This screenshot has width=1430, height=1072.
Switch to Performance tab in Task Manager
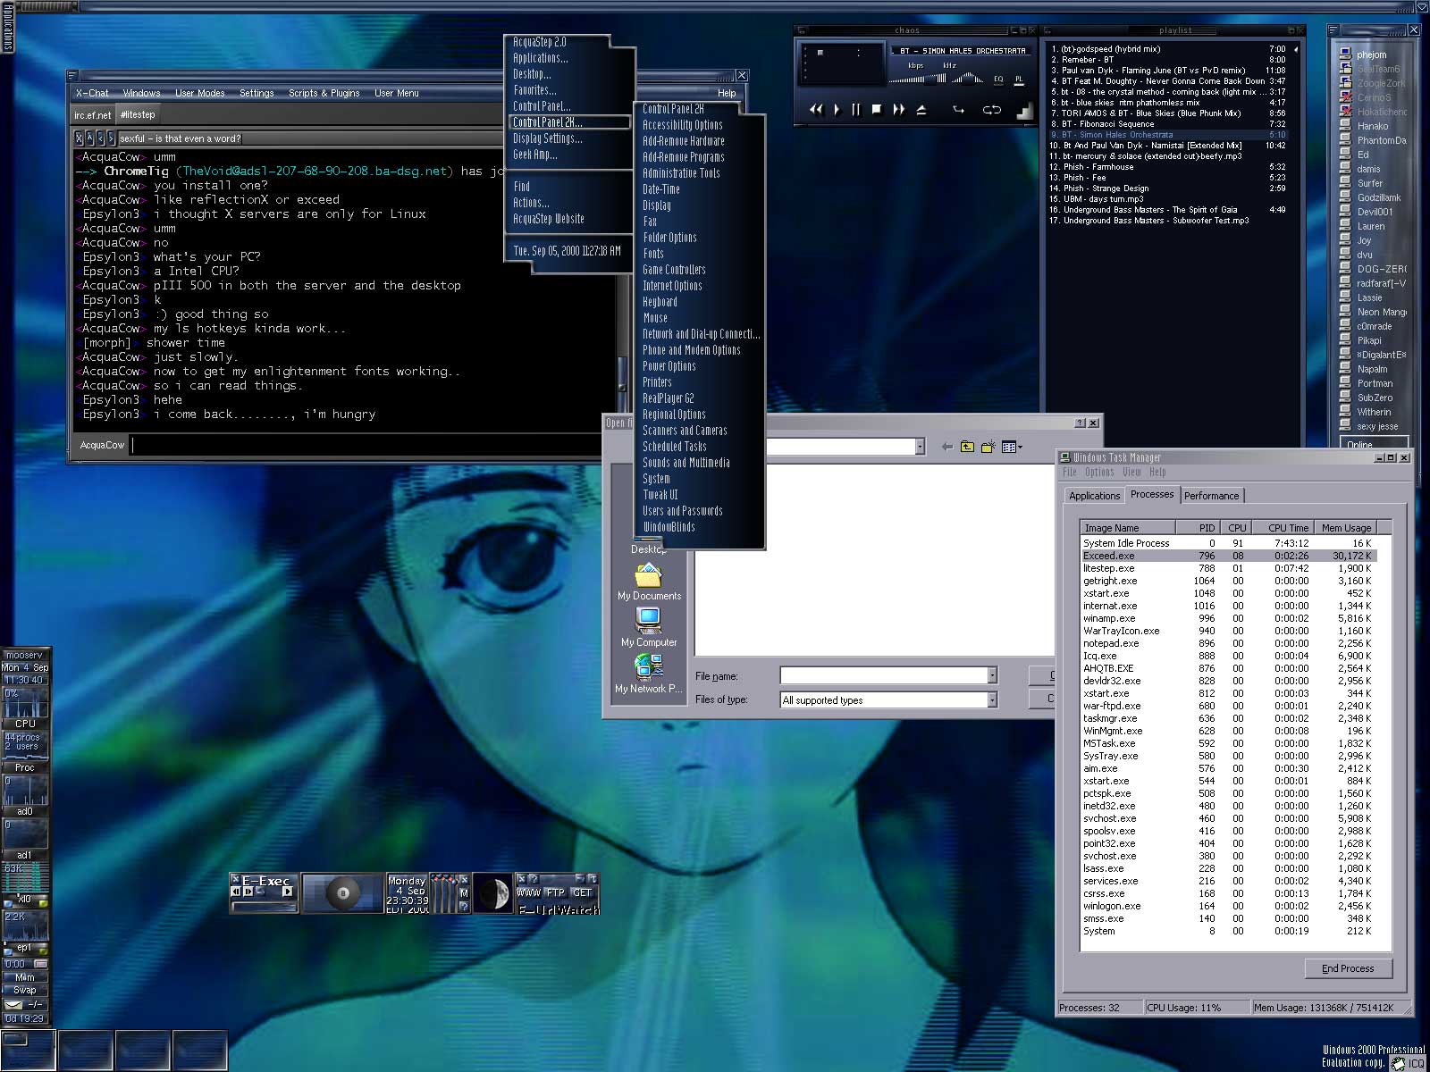(x=1211, y=496)
